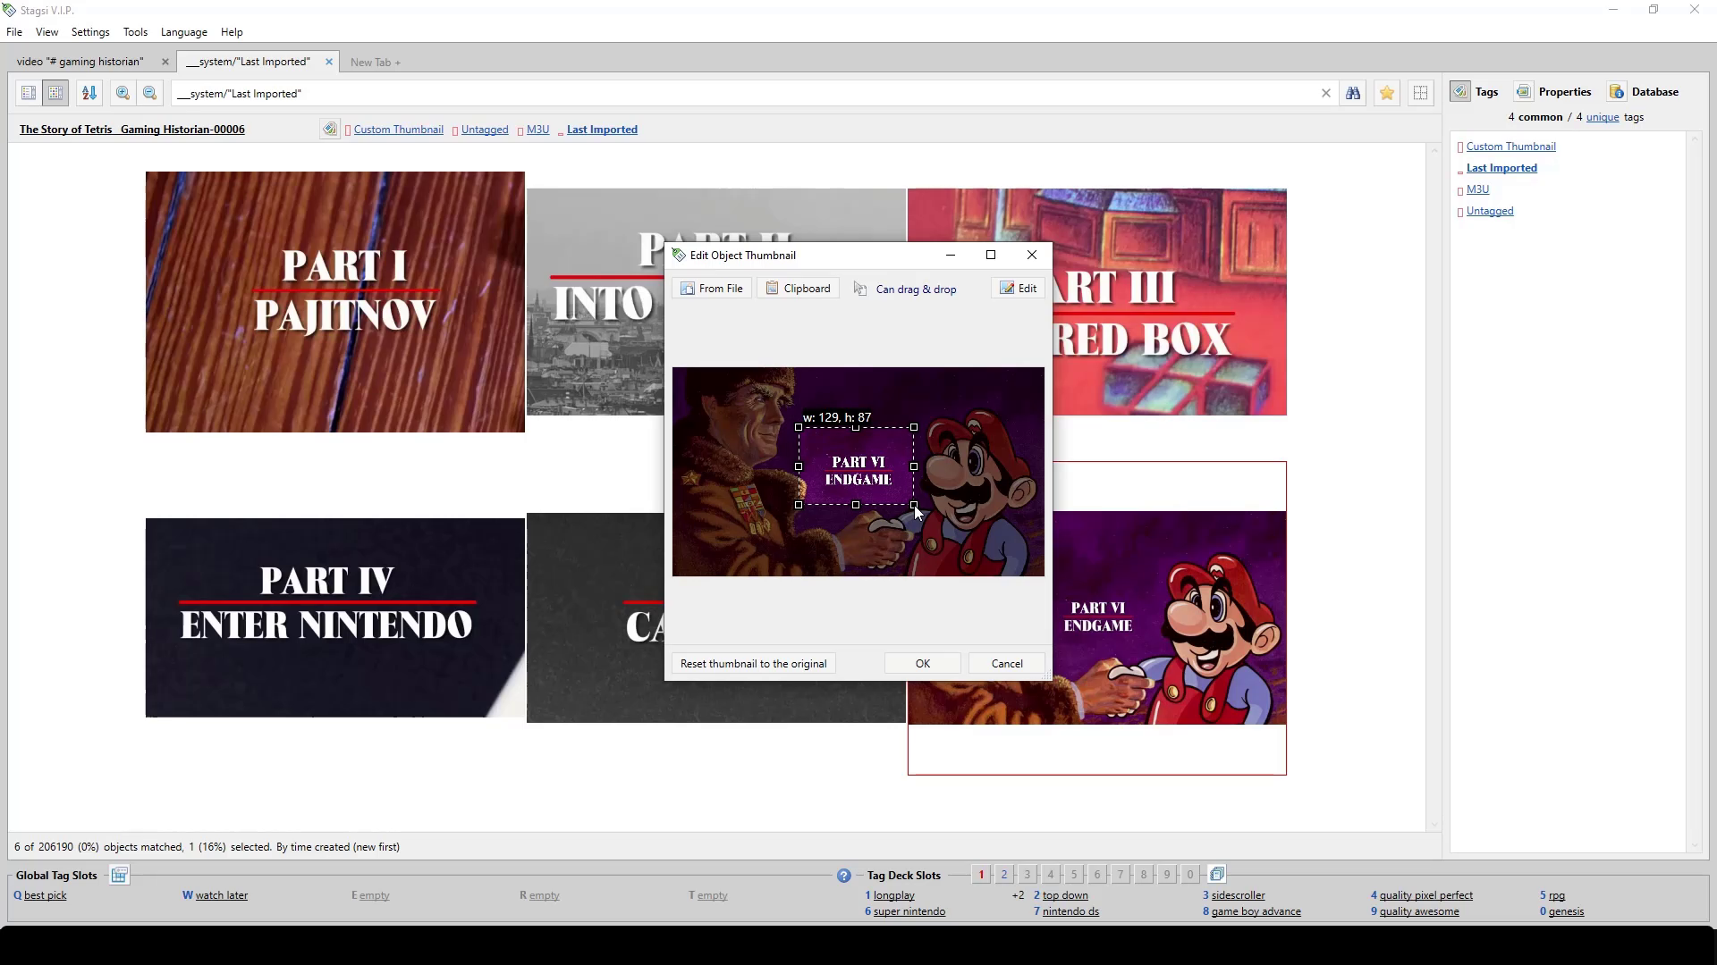The height and width of the screenshot is (965, 1717).
Task: Open the Help menu
Action: tap(232, 32)
